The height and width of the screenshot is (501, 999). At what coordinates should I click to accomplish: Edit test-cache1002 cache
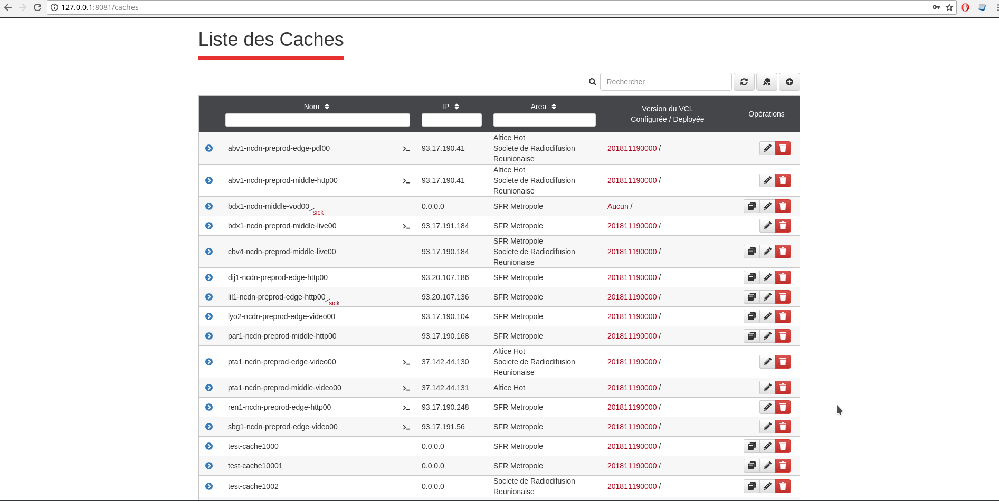(767, 486)
